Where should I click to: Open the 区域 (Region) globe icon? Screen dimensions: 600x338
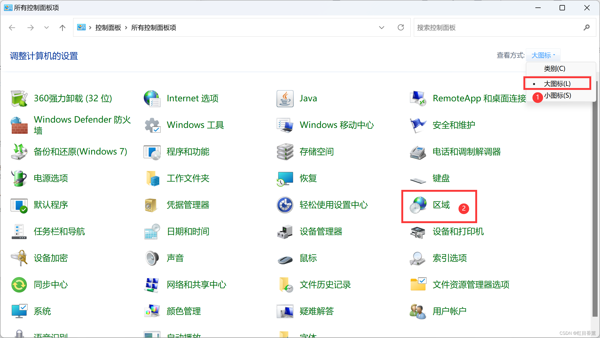pos(418,205)
